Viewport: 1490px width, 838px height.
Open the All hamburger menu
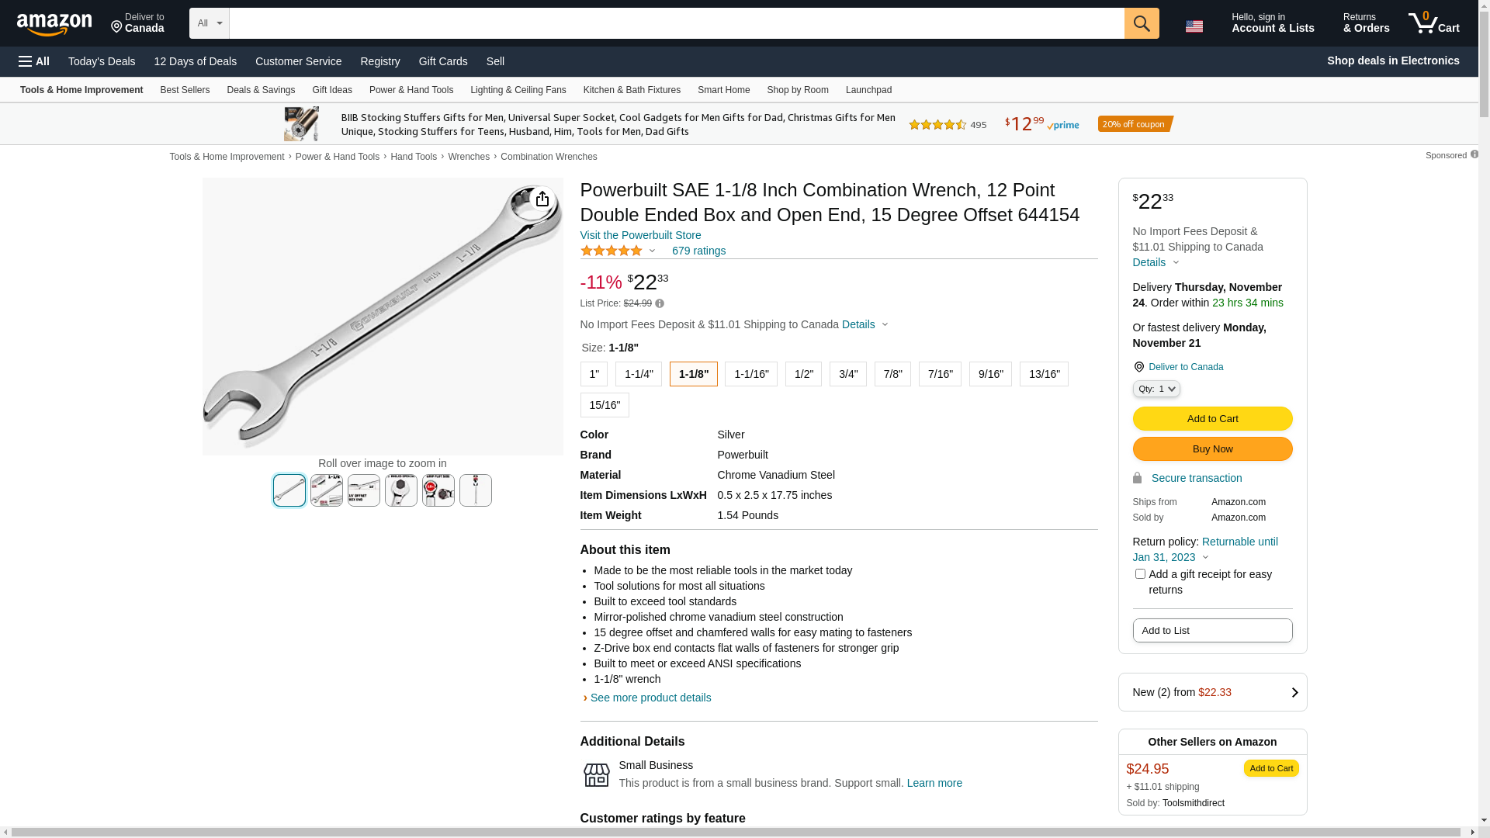point(34,61)
